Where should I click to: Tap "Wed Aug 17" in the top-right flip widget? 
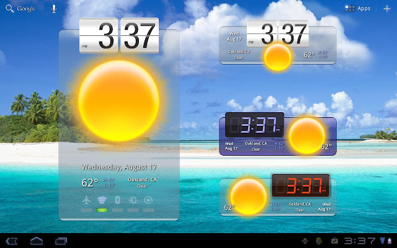[234, 37]
